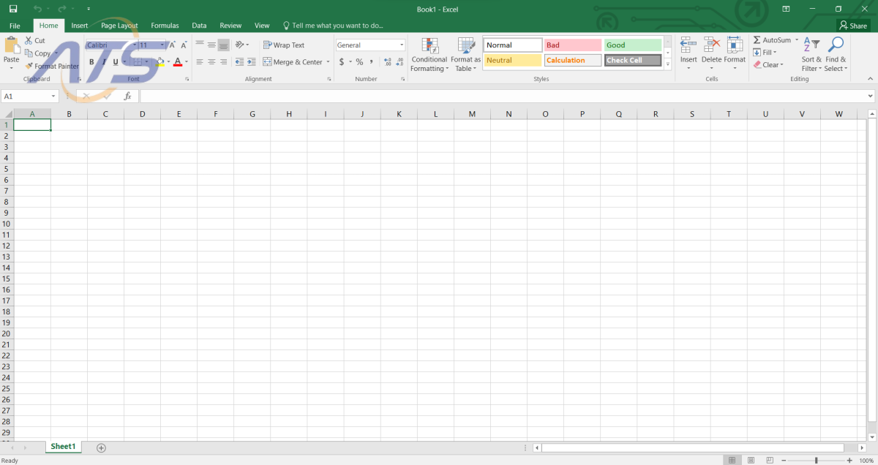Switch to the Page Layout ribbon tab

119,26
